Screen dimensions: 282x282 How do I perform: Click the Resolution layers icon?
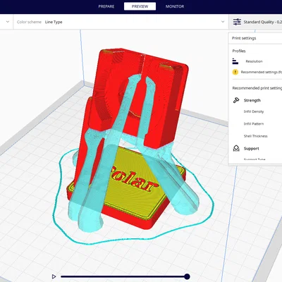pyautogui.click(x=235, y=61)
